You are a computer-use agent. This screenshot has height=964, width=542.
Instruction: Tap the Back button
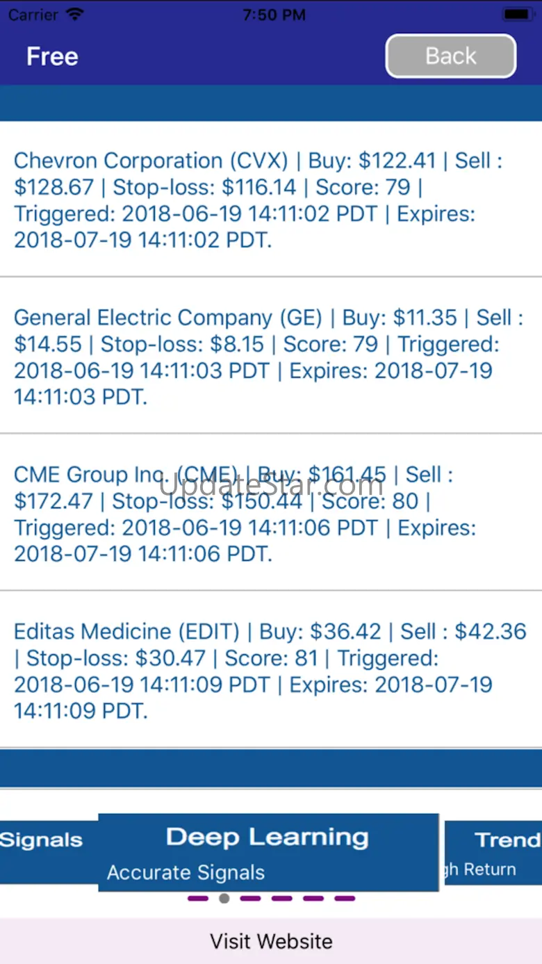(x=450, y=56)
